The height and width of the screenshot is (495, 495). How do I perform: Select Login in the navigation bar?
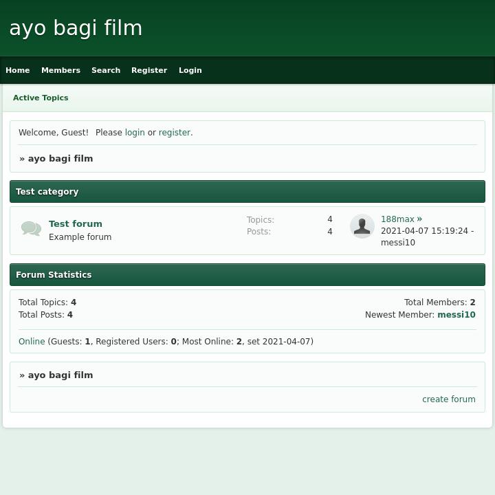tap(190, 70)
